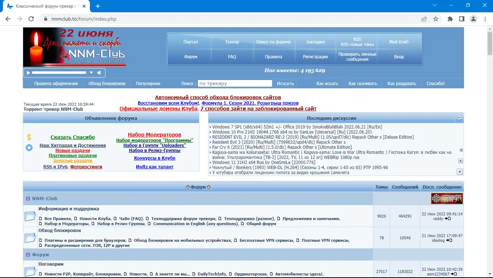Screen dimensions: 493x278
Task: Open a new browser tab
Action: 98,6
